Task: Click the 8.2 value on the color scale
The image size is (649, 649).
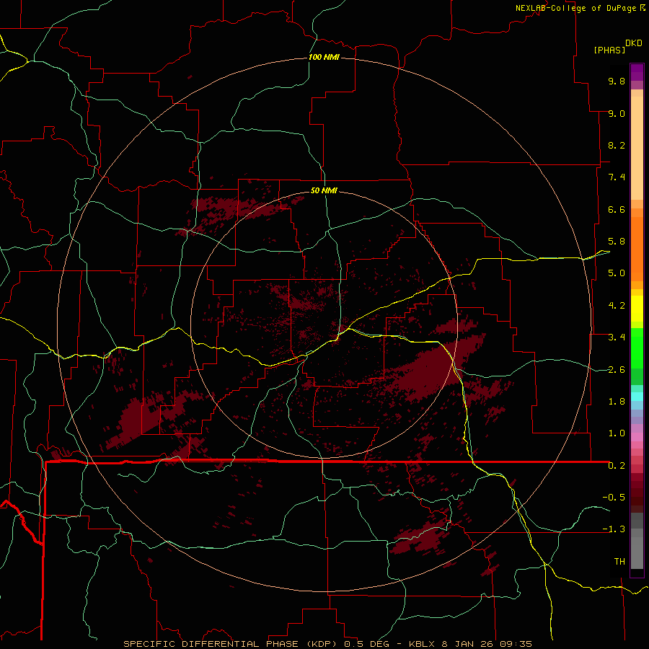Action: 617,145
